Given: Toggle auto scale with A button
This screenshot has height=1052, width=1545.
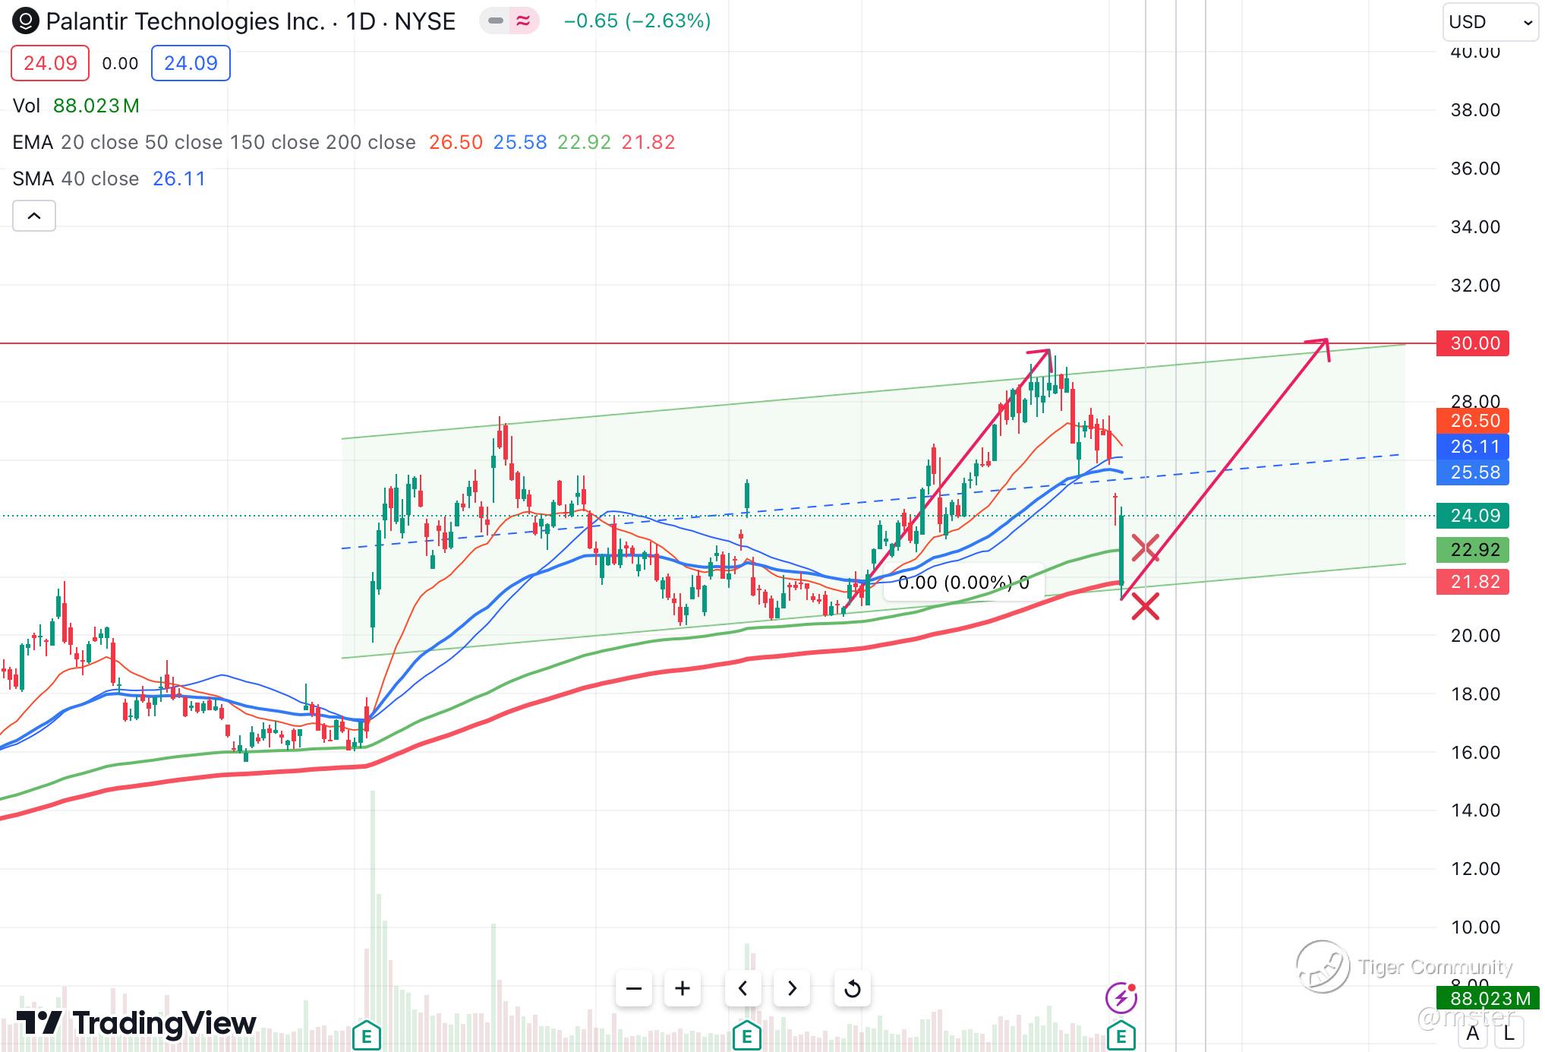Looking at the screenshot, I should tap(1473, 1033).
